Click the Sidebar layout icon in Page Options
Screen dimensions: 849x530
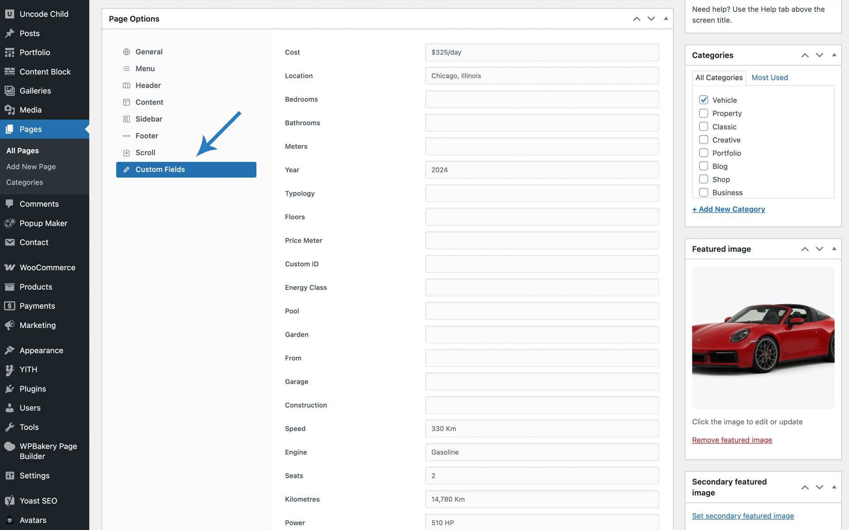click(x=126, y=119)
